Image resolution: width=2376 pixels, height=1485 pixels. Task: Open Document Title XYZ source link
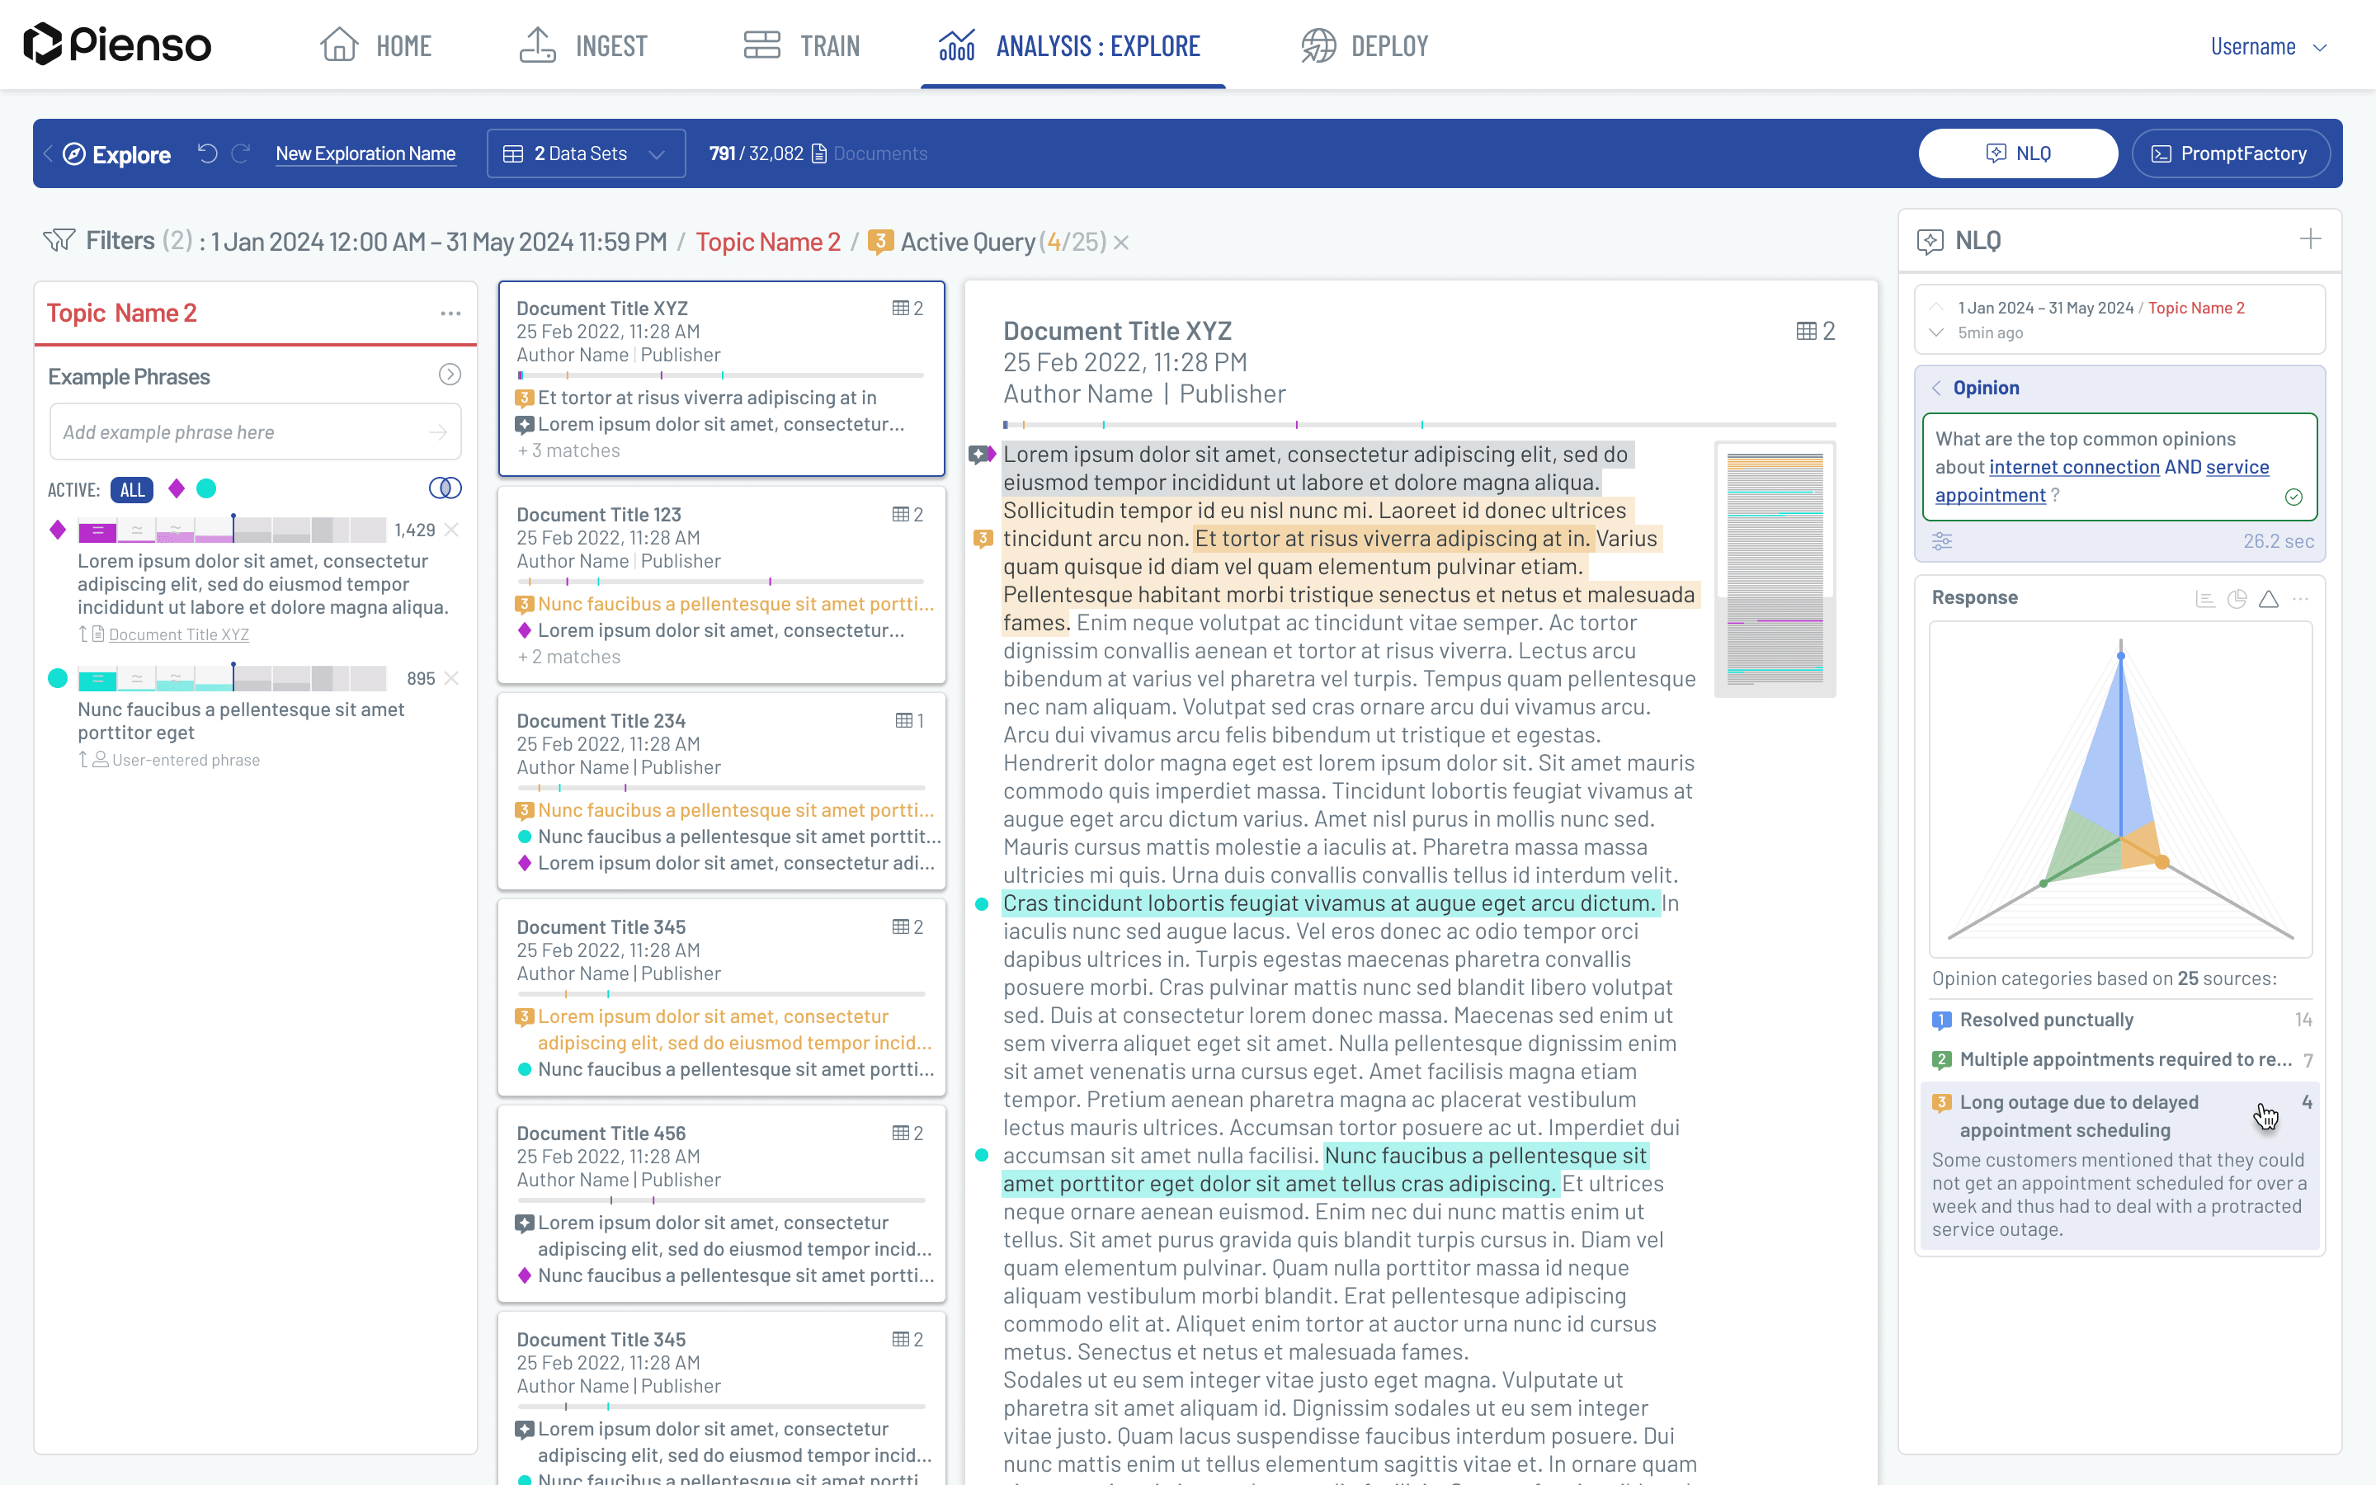coord(179,634)
